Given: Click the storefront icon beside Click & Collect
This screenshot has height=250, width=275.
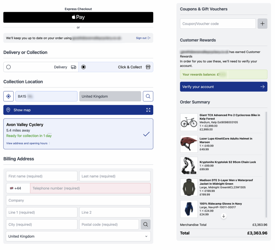Looking at the screenshot, I should tap(148, 67).
